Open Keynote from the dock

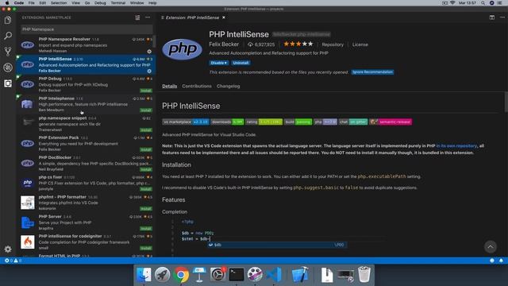click(x=199, y=275)
